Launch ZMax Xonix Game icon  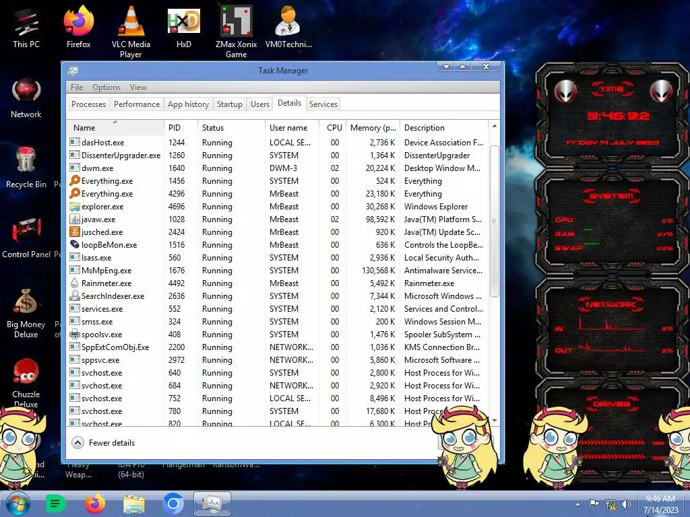pos(237,32)
